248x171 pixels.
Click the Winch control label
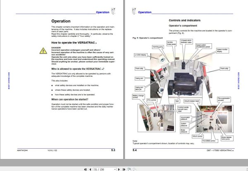(x=198, y=136)
